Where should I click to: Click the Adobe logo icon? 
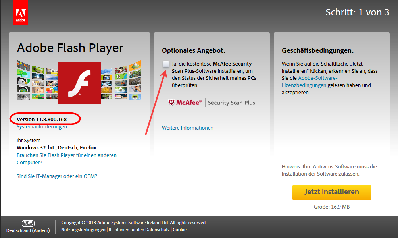coord(20,12)
